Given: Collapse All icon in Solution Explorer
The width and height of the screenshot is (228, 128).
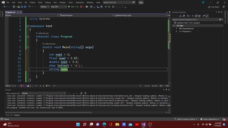Looking at the screenshot, I should [x=196, y=16].
